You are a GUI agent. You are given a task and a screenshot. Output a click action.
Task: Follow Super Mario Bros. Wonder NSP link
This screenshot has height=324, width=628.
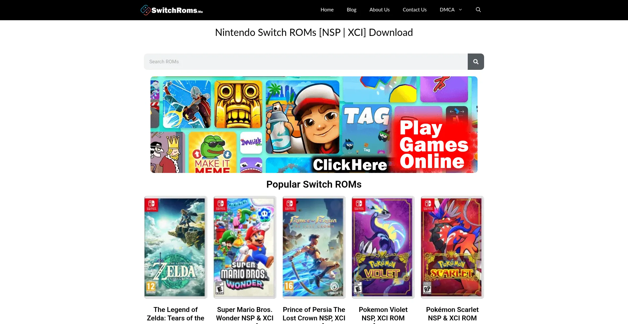[245, 314]
